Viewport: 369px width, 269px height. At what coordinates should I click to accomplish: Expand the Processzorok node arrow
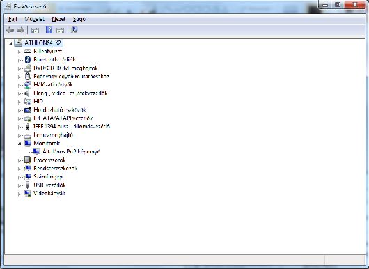click(x=19, y=160)
